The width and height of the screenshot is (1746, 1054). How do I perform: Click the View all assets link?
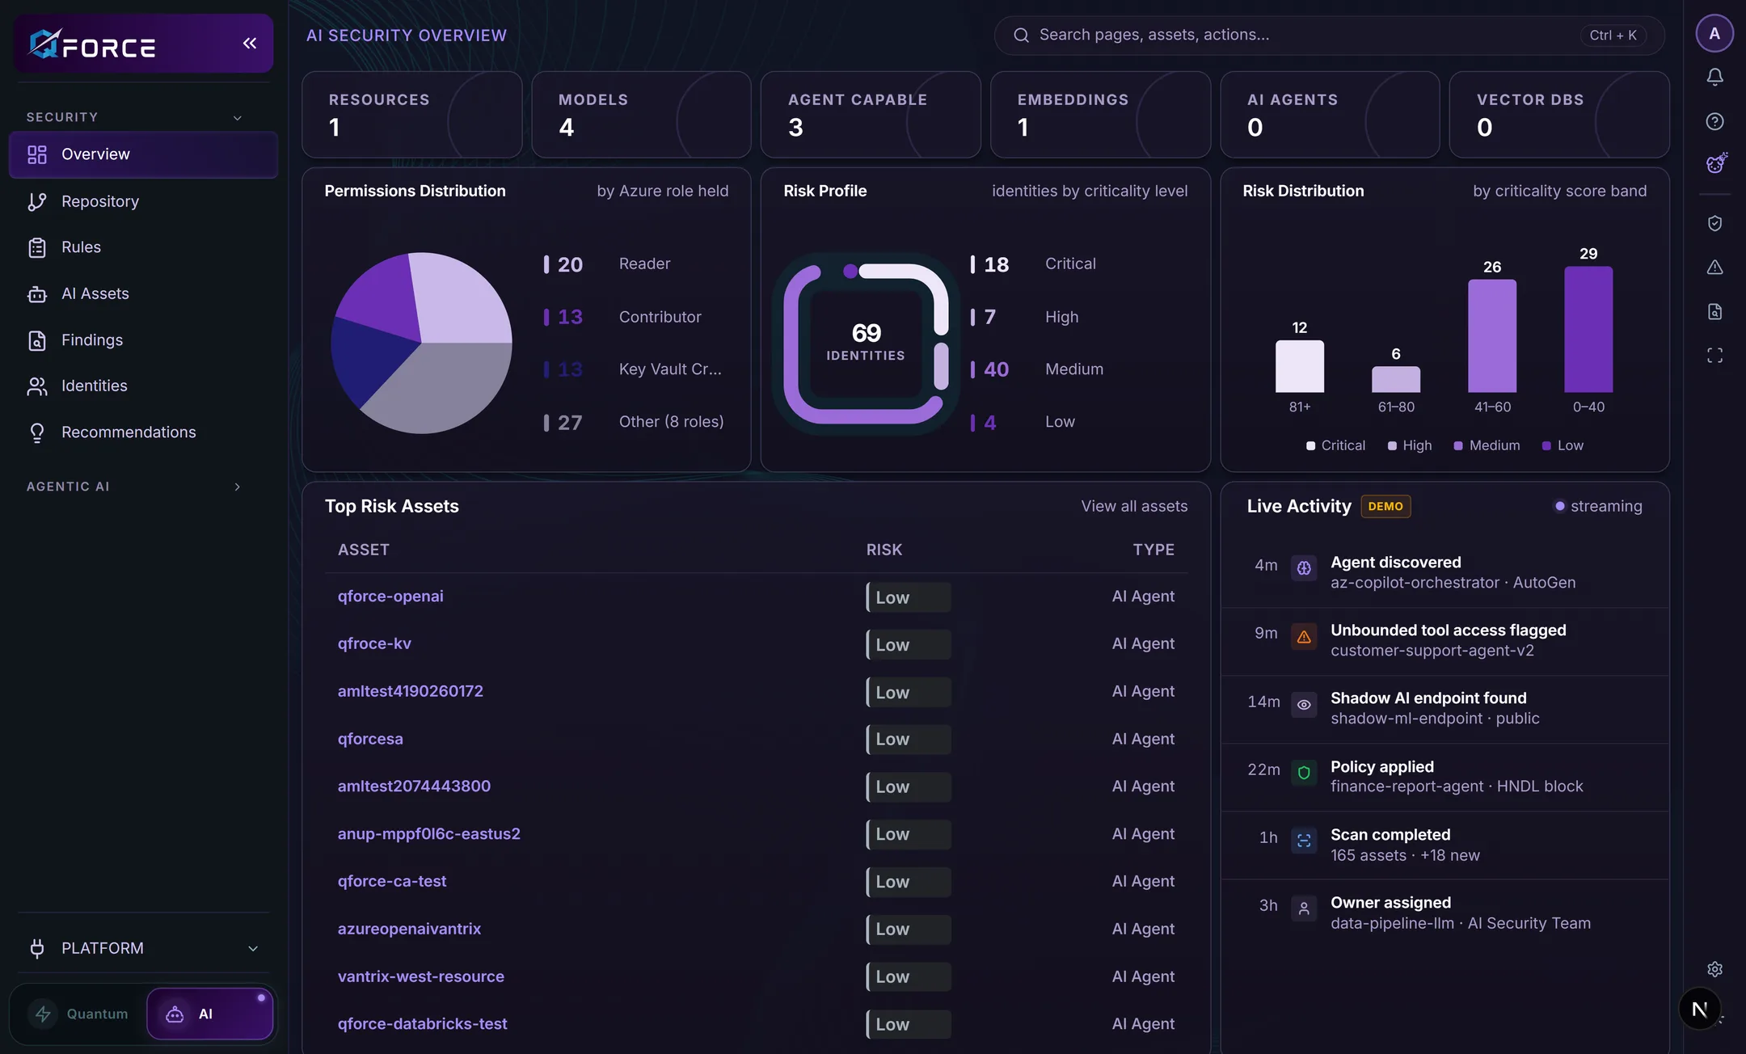(1134, 507)
